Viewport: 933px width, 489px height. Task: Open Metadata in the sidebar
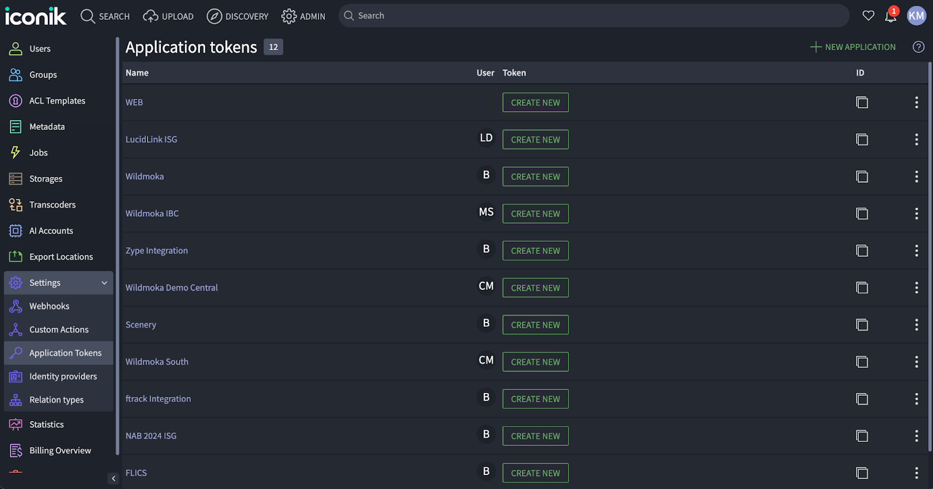[x=58, y=127]
